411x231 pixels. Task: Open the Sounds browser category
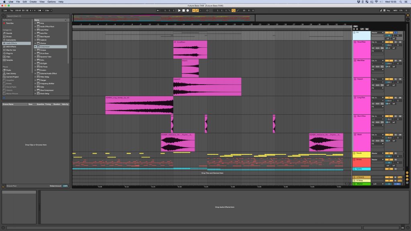(9, 33)
